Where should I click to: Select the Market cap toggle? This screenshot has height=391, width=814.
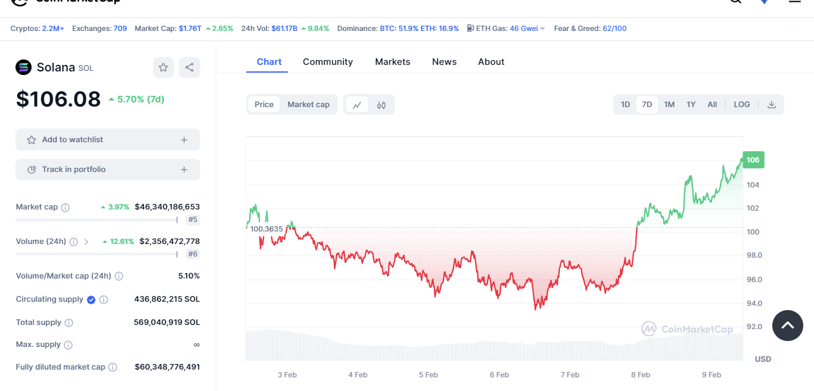click(x=308, y=105)
